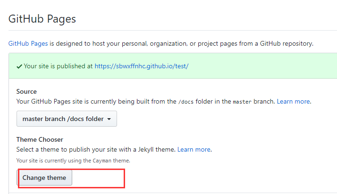Click the 'Select a theme to publish' sentence

coord(94,149)
